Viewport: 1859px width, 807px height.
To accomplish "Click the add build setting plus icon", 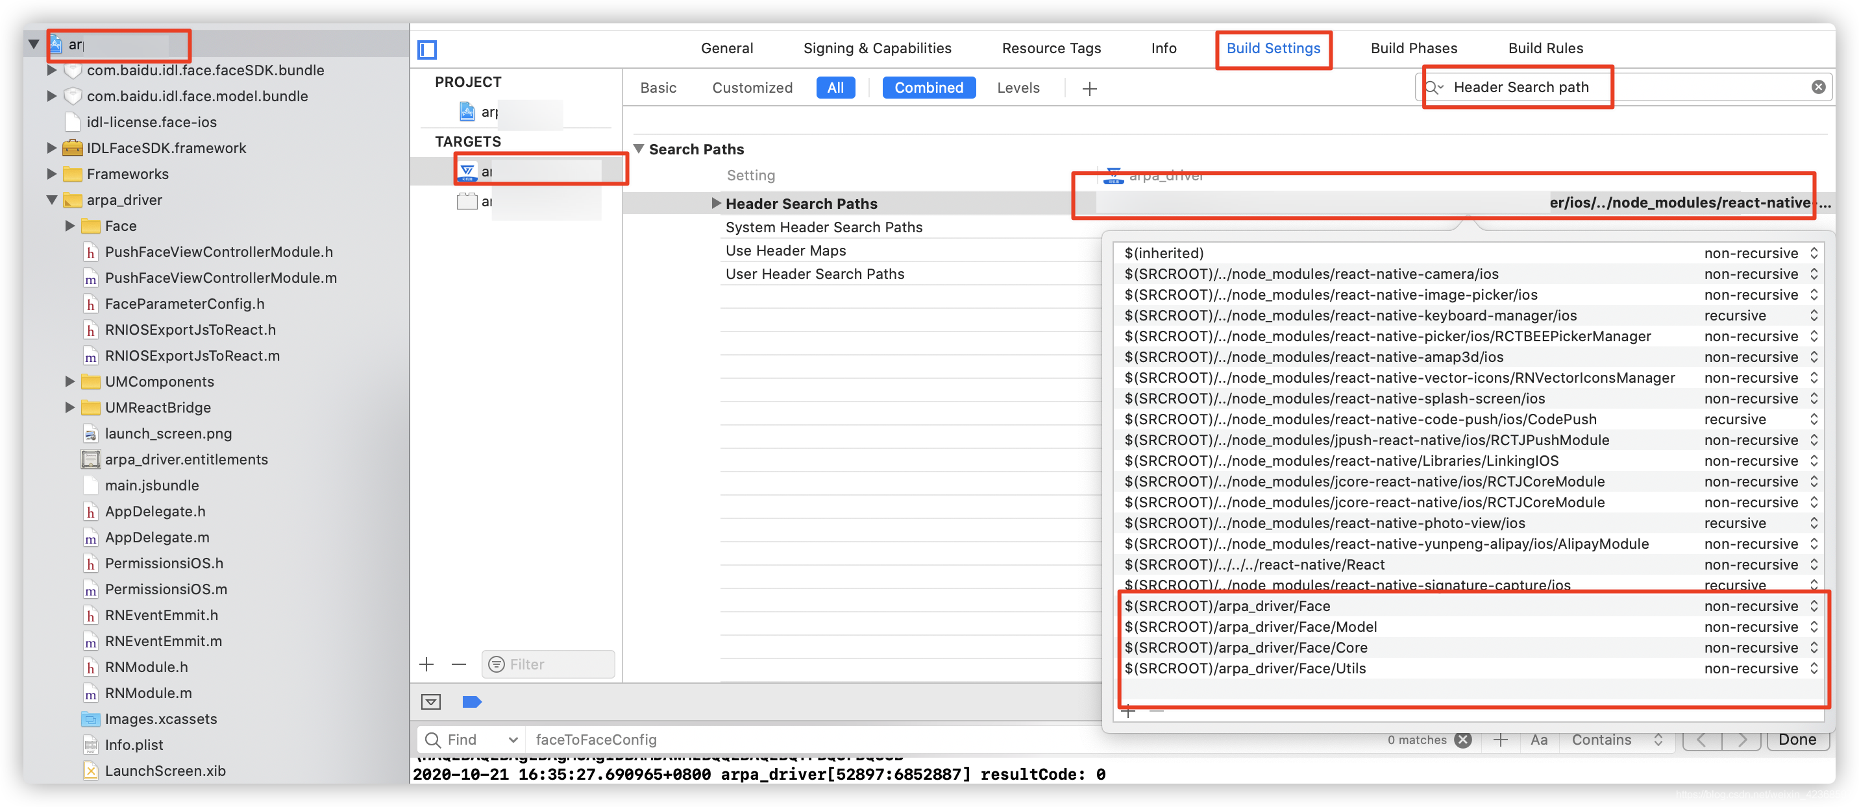I will click(x=1089, y=89).
